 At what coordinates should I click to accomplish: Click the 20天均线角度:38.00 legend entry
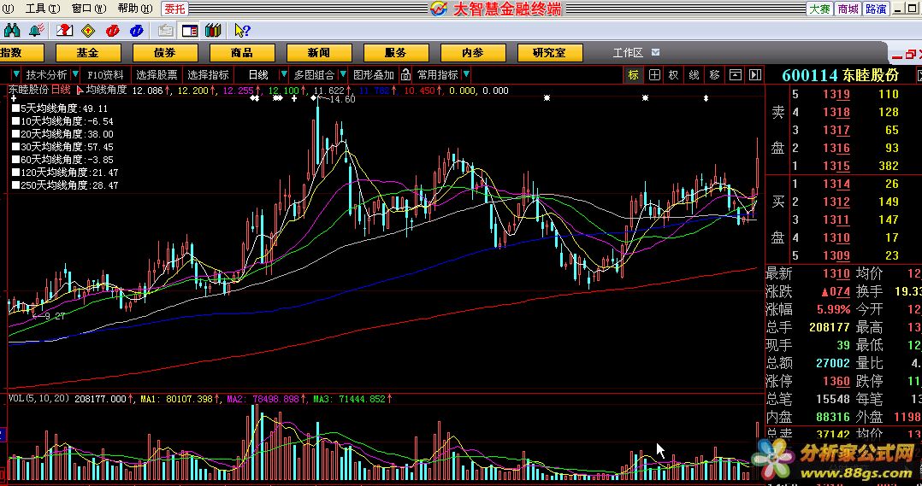point(63,134)
